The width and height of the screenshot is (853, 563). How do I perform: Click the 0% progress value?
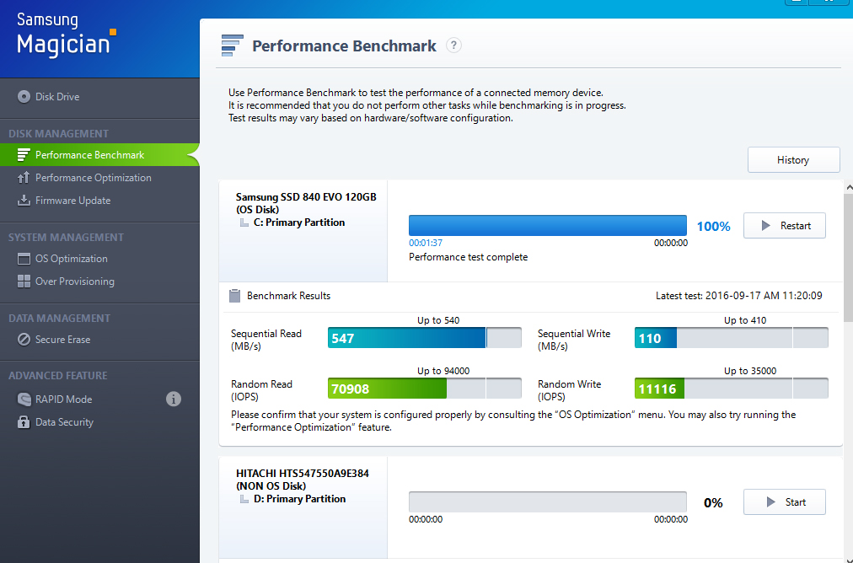[713, 502]
